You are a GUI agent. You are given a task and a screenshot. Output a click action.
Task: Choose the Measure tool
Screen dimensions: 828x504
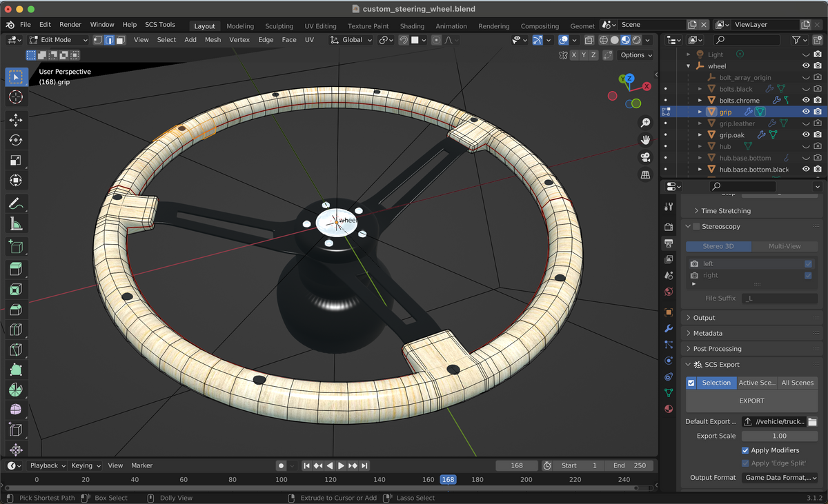click(x=15, y=224)
